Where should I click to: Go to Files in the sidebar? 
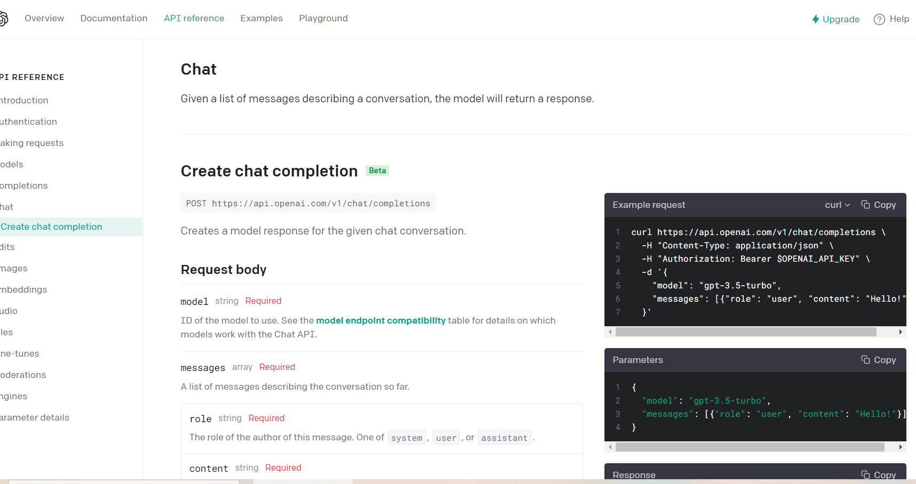point(6,332)
